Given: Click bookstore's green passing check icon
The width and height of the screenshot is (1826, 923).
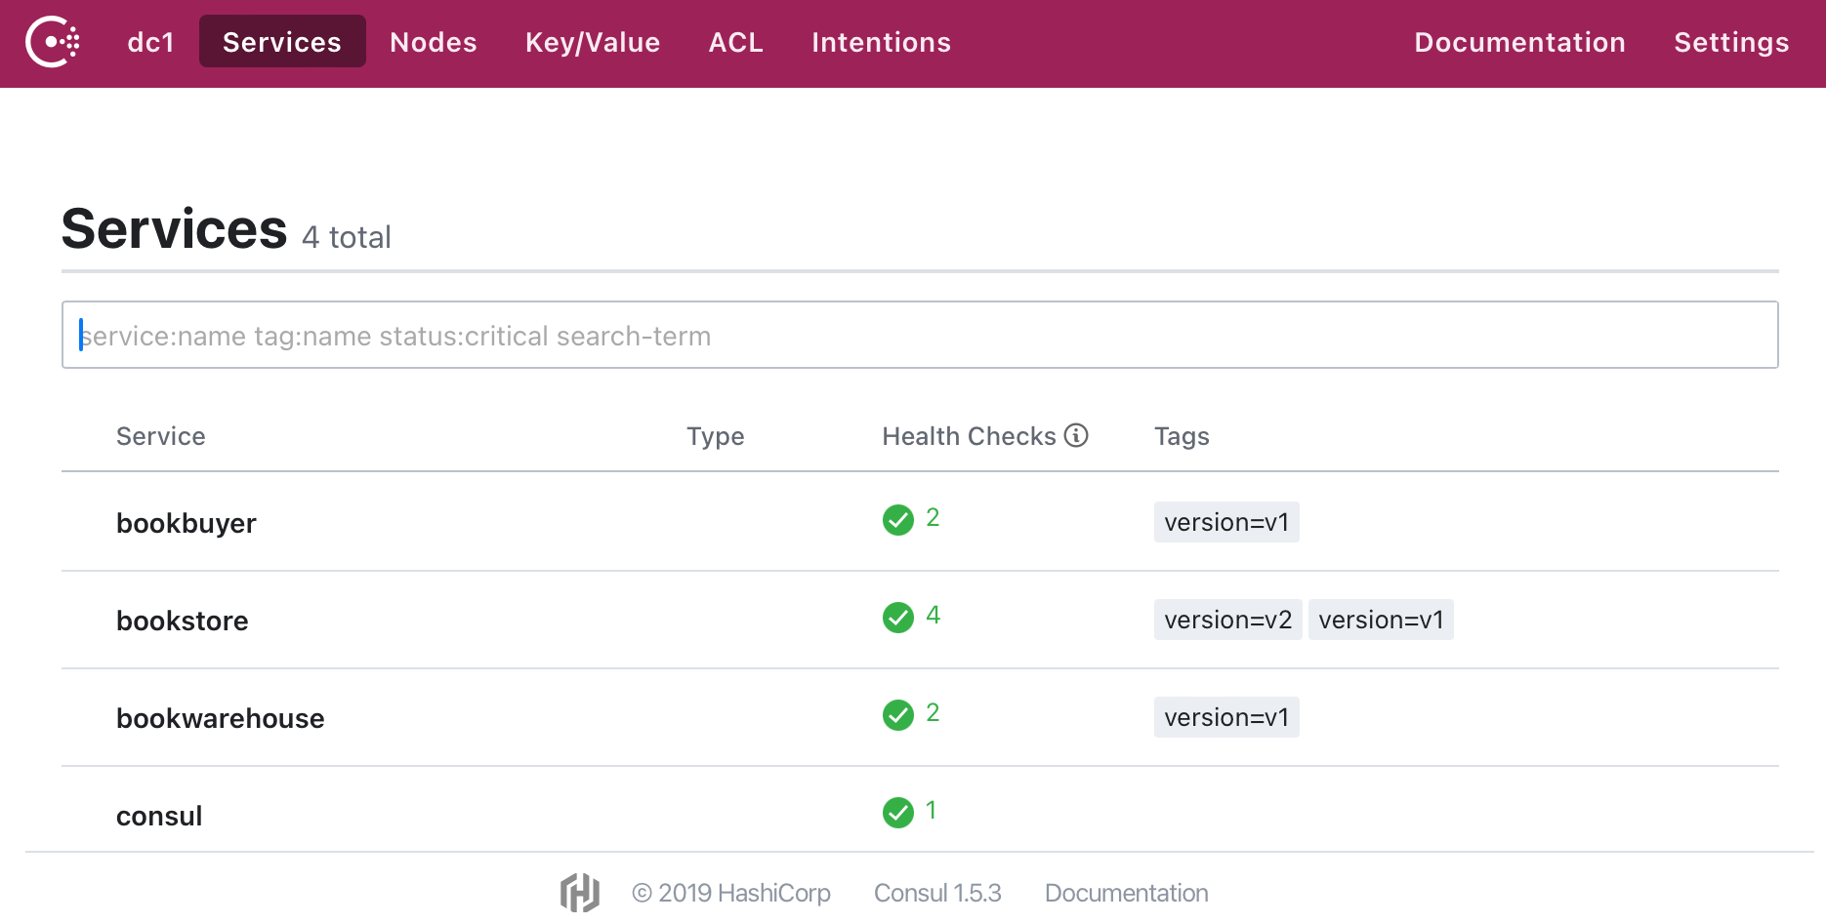Looking at the screenshot, I should 897,618.
